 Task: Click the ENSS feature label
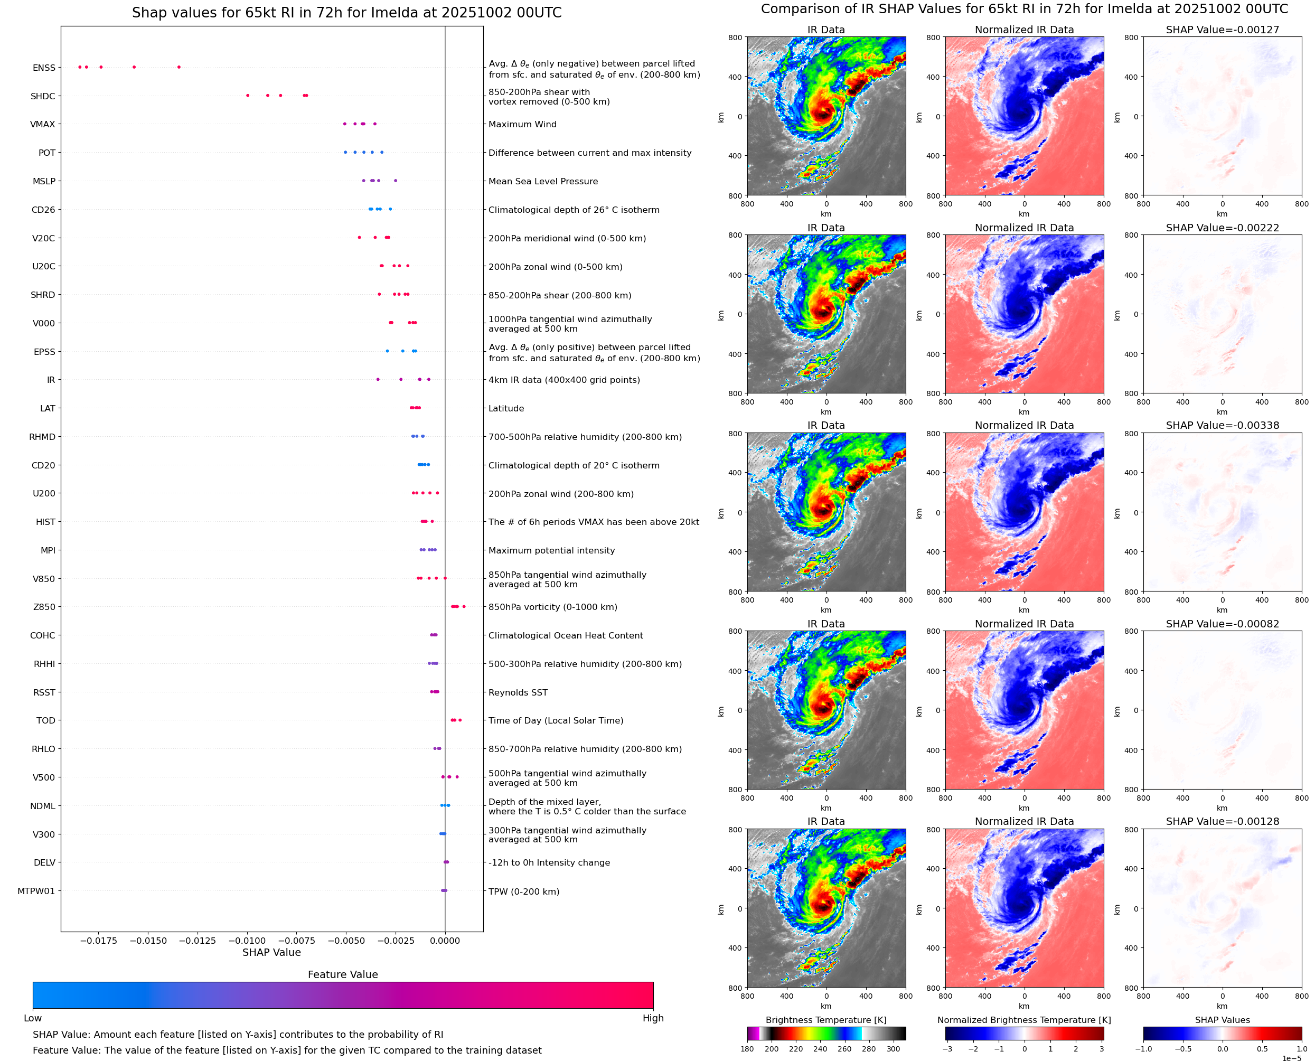(x=43, y=68)
